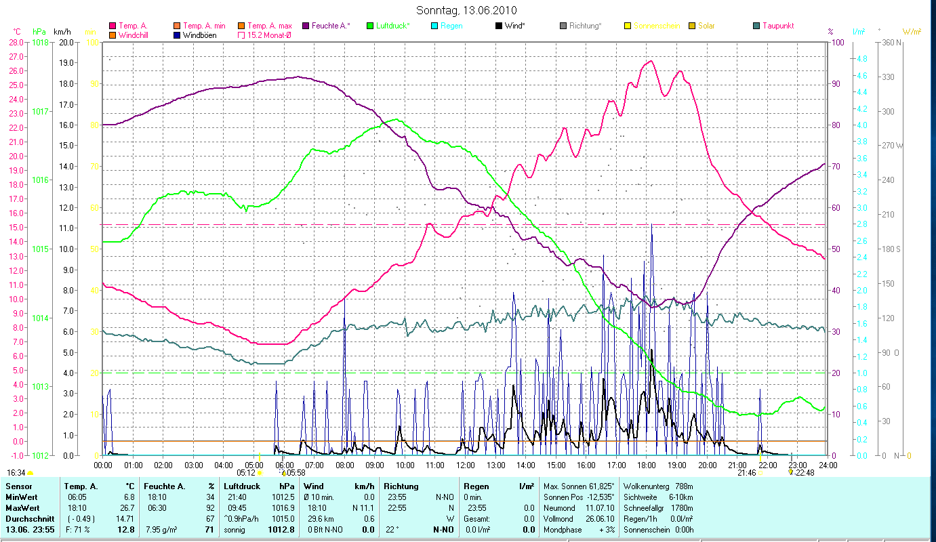The width and height of the screenshot is (936, 542).
Task: Select the dark blue Windböen legend marker
Action: click(x=177, y=35)
